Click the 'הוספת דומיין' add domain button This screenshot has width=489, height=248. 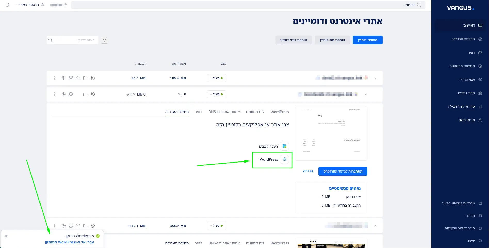click(367, 40)
